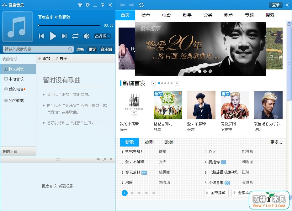Screen dimensions: 292x211
Task: Open the 歌单 playlists tab
Action: [x=229, y=15]
